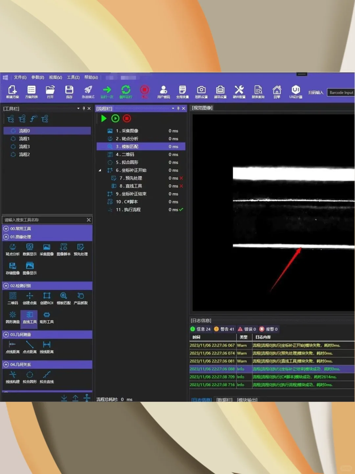
Task: Toggle the 信息 24 log filter
Action: pyautogui.click(x=200, y=329)
